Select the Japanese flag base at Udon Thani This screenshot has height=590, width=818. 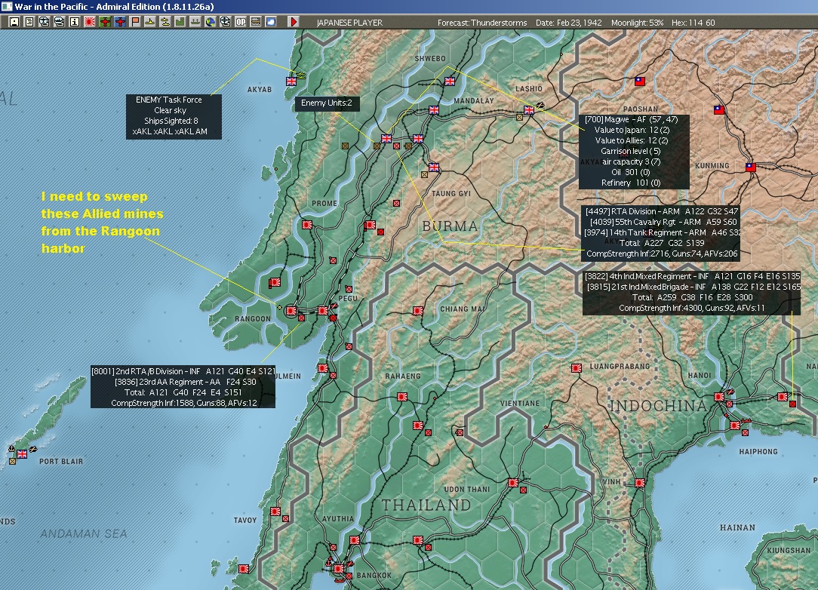tap(513, 483)
